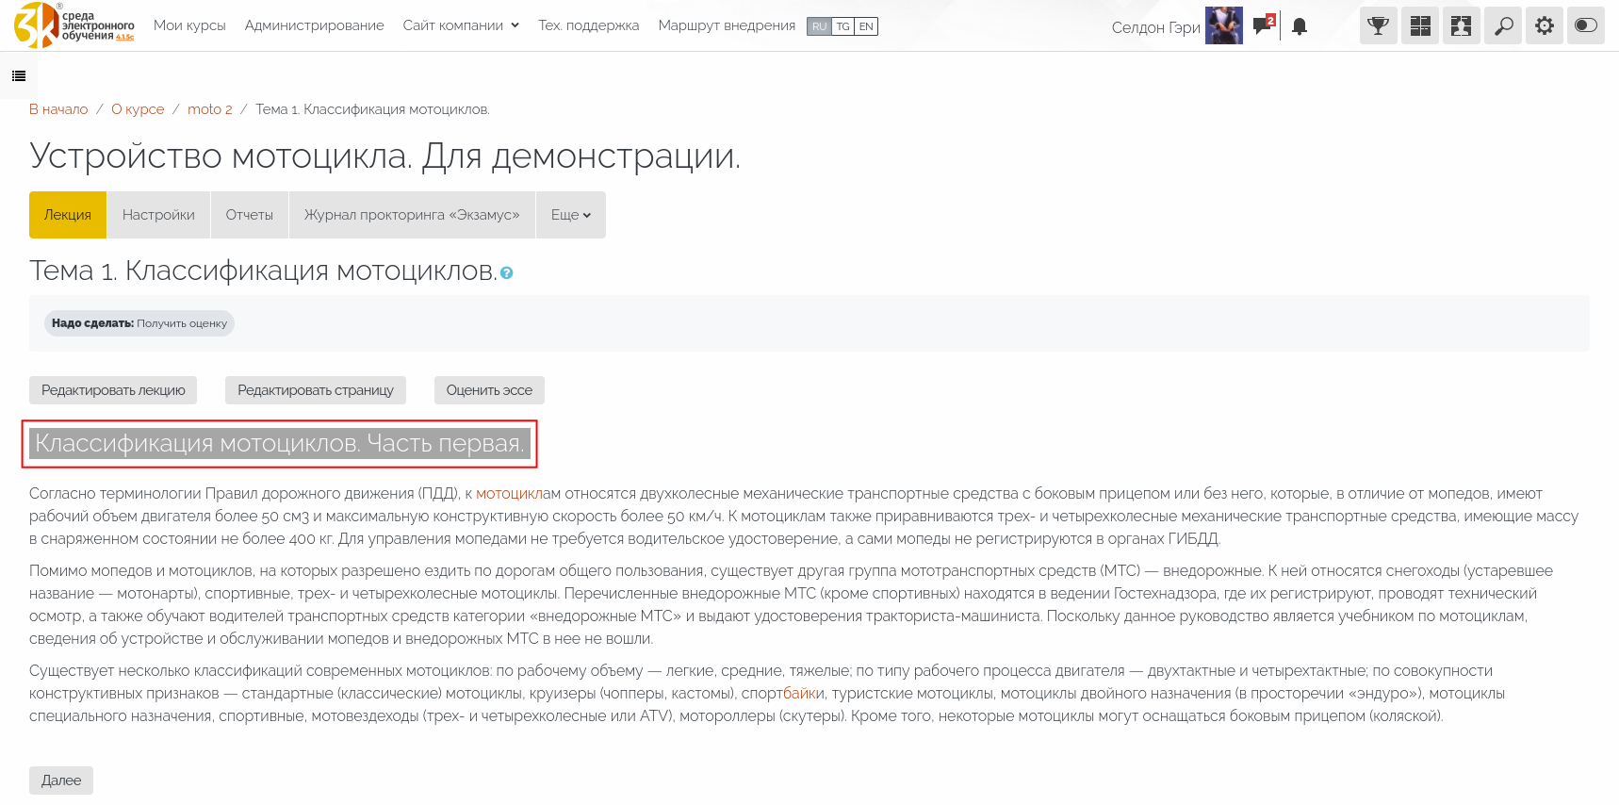Open the "Журнал прокторинга «Экзамус»" tab
Screen dimensions: 1619x805
pos(412,215)
